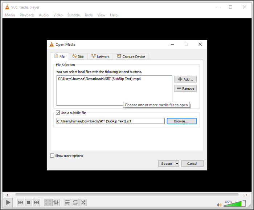Switch to the Network tab
Image resolution: width=254 pixels, height=210 pixels.
coord(100,56)
